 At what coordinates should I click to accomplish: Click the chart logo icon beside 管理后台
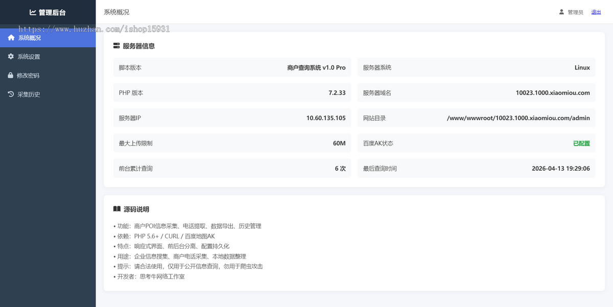(x=33, y=12)
